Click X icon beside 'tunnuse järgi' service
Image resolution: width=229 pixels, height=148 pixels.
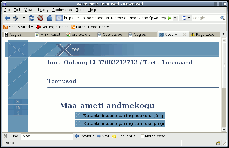[78, 124]
